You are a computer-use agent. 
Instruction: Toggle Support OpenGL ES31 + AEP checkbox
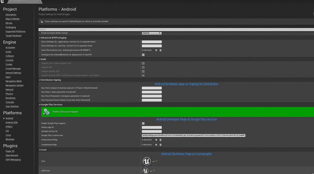pos(143,75)
